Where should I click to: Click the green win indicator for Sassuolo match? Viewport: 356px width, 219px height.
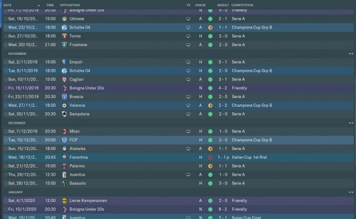[x=210, y=183]
